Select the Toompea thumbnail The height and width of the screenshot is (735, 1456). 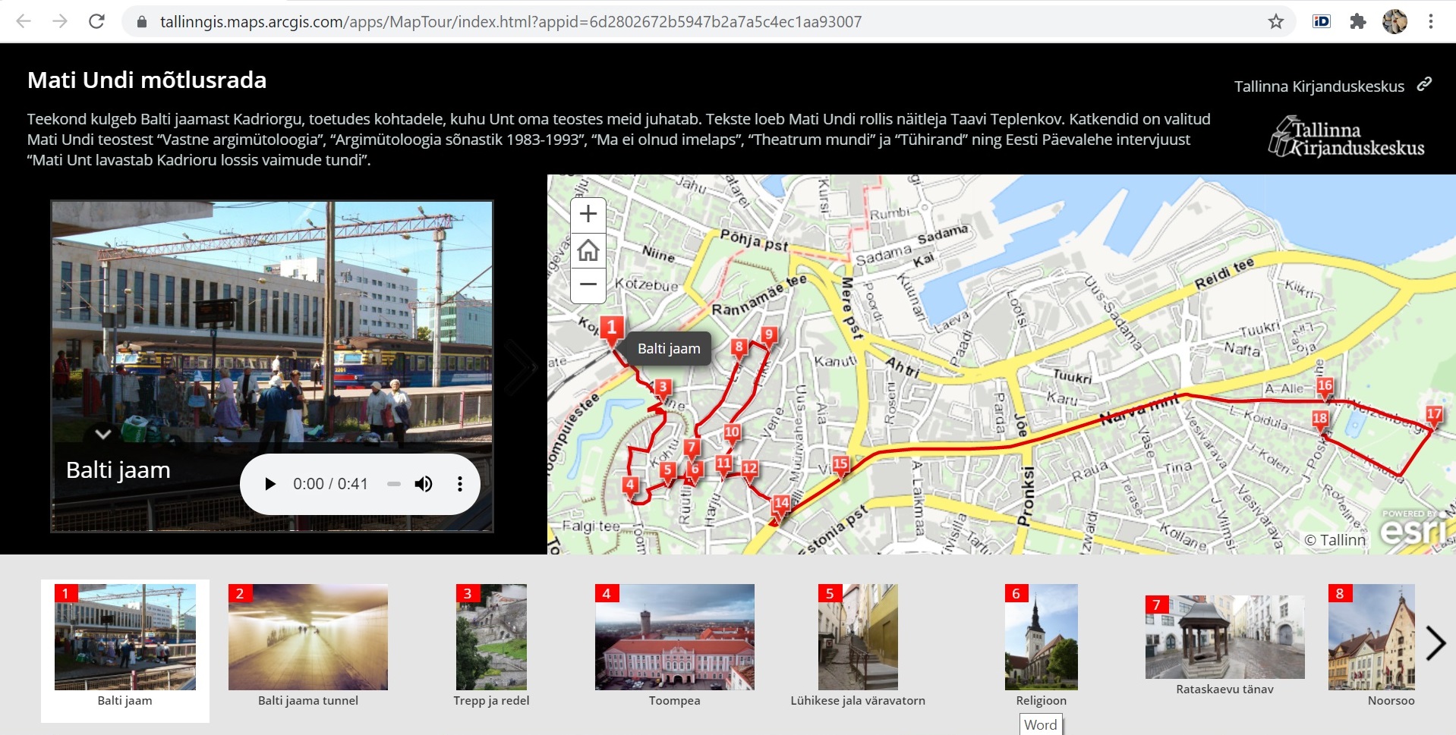point(674,637)
